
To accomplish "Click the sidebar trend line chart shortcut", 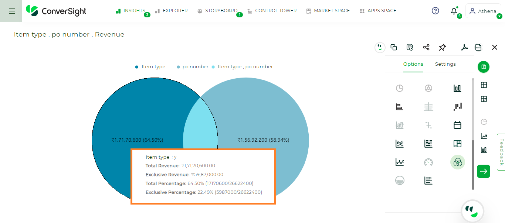I will click(x=484, y=136).
